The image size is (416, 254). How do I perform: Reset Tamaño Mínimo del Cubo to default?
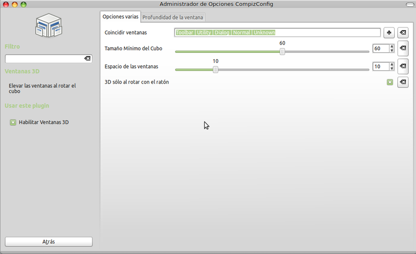[x=402, y=49]
